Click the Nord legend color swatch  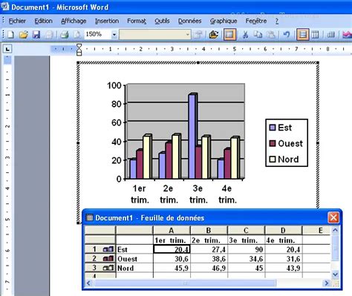pos(273,159)
